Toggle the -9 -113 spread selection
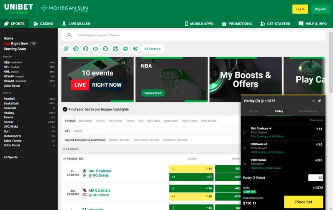 (x=191, y=207)
